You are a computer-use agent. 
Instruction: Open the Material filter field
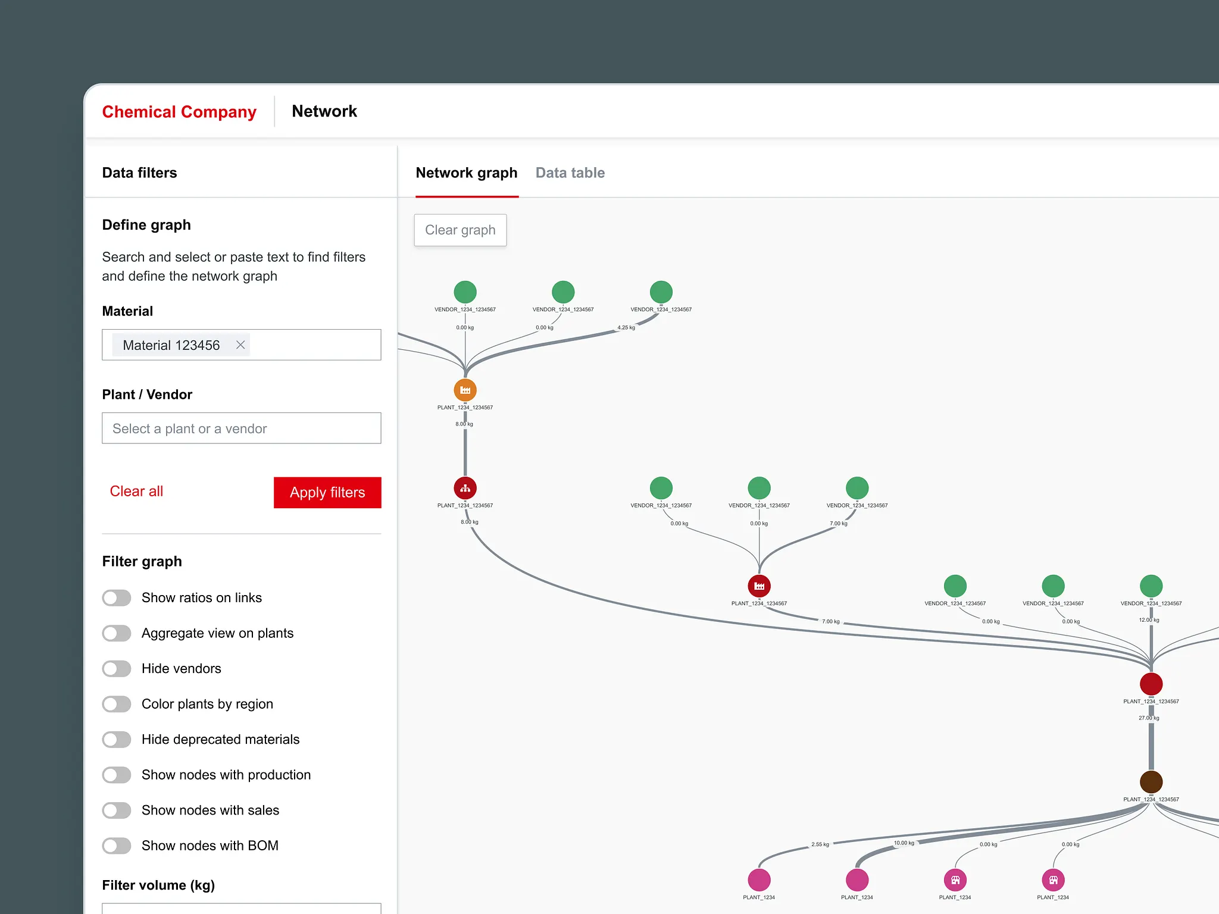coord(315,345)
